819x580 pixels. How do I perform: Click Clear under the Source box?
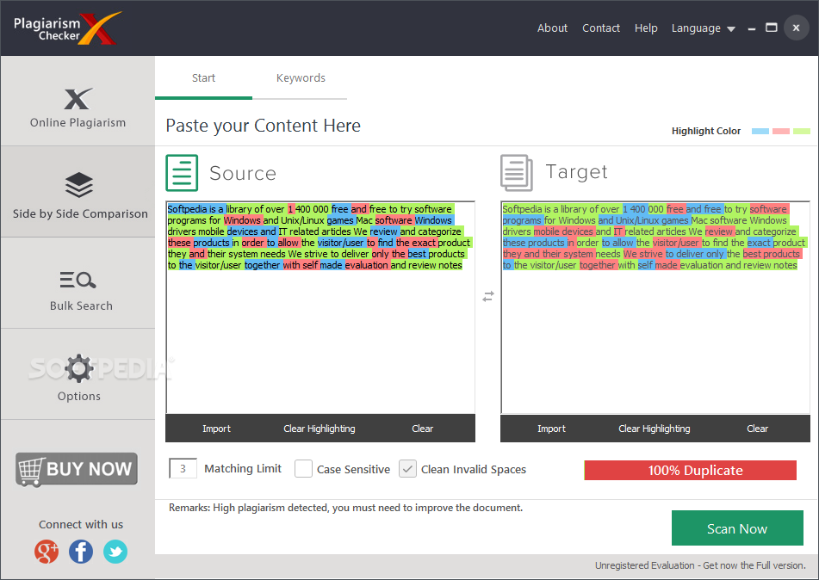point(422,429)
